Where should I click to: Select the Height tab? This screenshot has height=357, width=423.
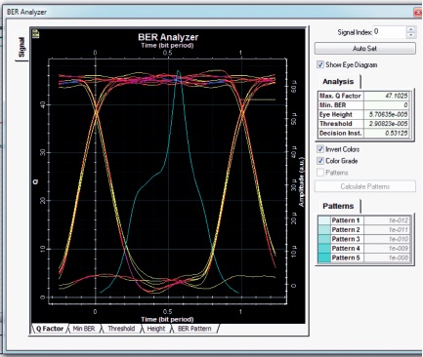pyautogui.click(x=156, y=329)
